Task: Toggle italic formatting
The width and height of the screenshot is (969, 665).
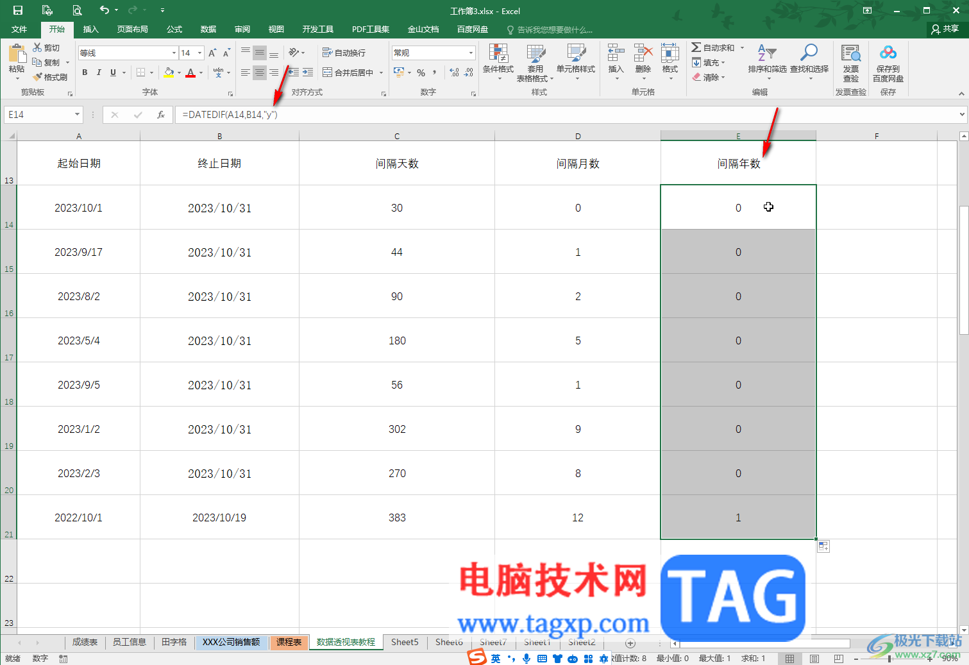Action: pyautogui.click(x=99, y=72)
